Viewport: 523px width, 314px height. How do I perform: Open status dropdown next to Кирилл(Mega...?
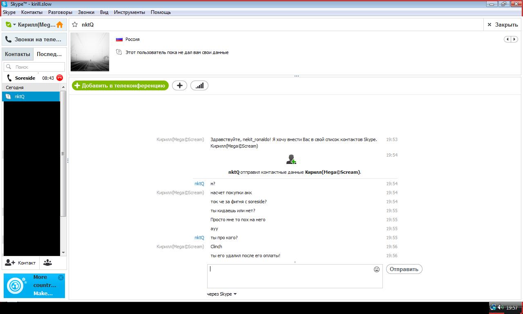tap(14, 25)
